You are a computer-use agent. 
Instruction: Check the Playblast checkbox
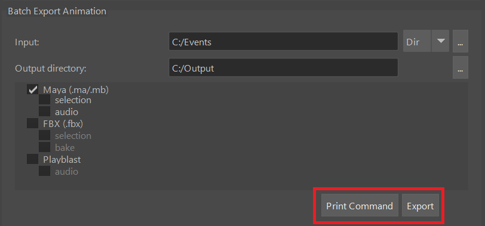[32, 159]
